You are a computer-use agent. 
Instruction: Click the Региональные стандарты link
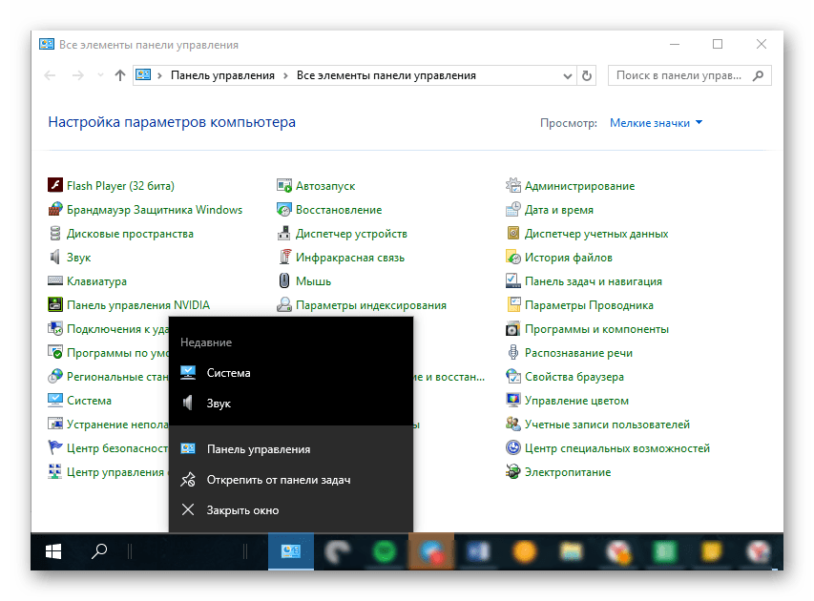click(x=117, y=376)
